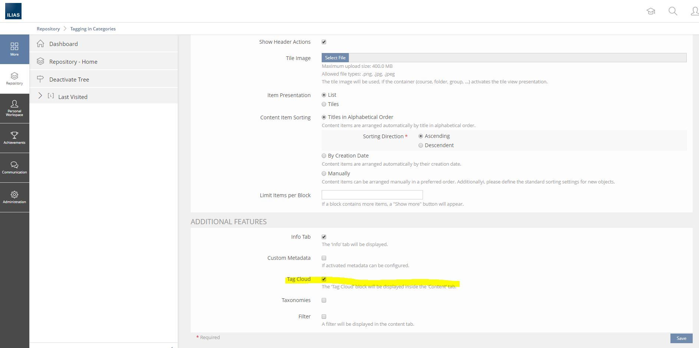Enable the Custom Metadata checkbox
699x348 pixels.
click(324, 258)
